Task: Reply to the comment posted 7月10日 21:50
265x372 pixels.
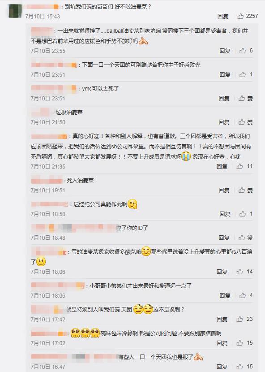Action: [x=224, y=122]
